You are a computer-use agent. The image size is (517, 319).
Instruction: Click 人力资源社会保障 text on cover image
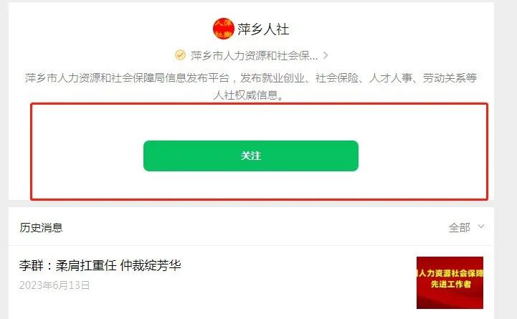pos(450,273)
